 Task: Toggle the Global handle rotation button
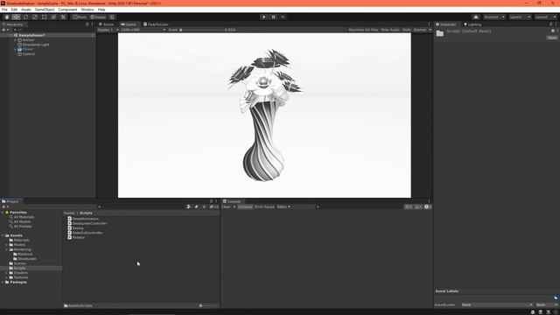coord(98,17)
